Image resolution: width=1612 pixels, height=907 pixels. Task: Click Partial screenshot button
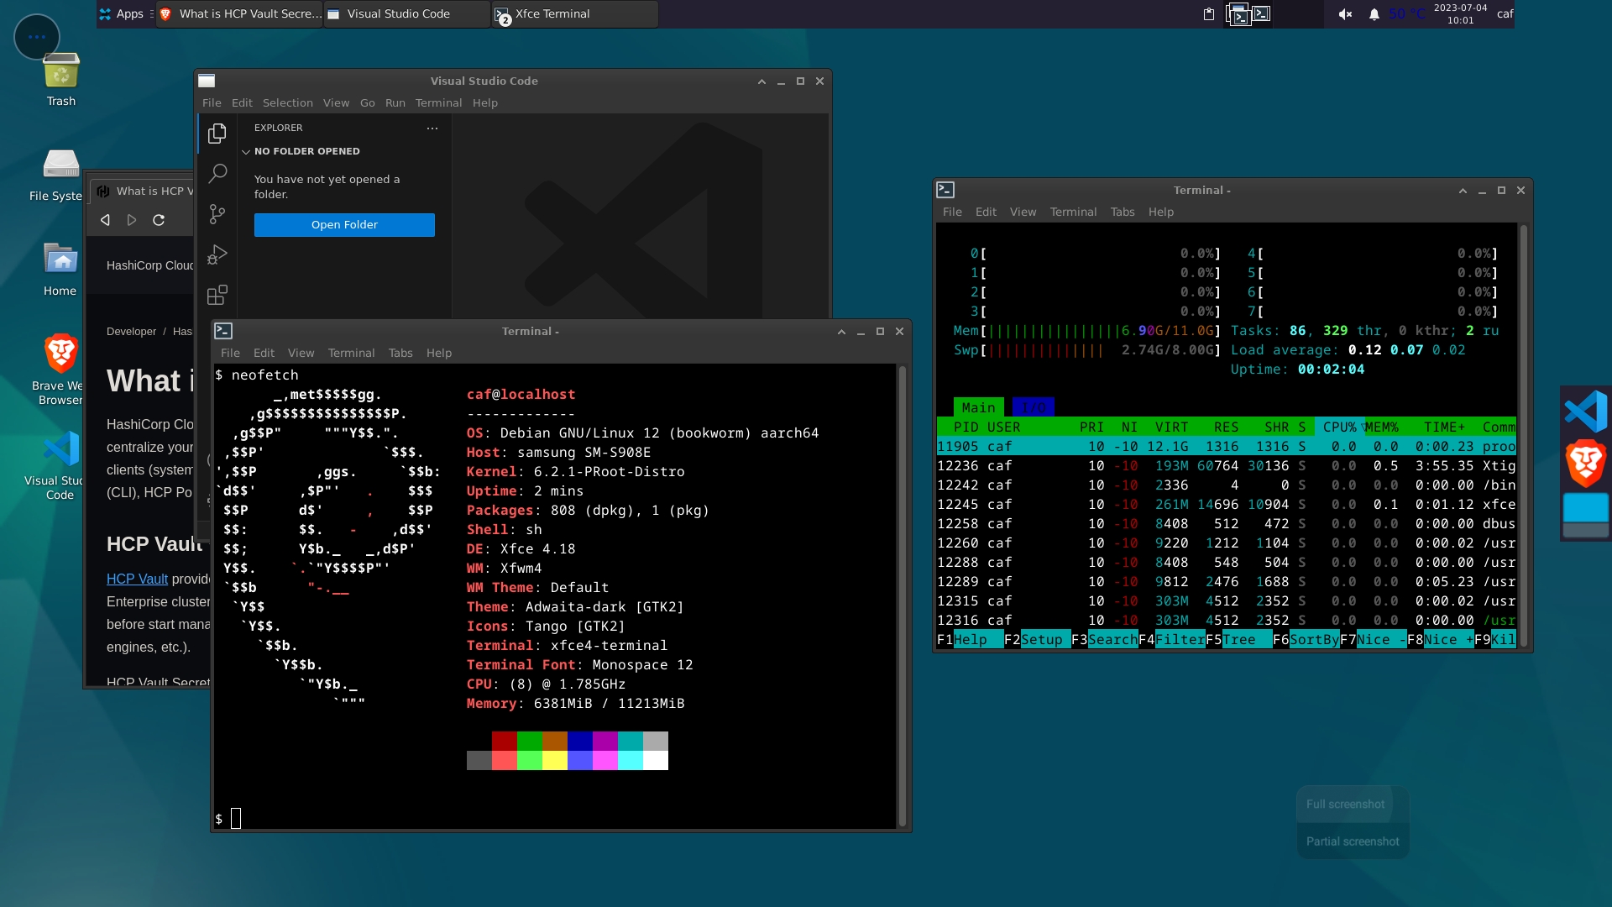[1353, 841]
